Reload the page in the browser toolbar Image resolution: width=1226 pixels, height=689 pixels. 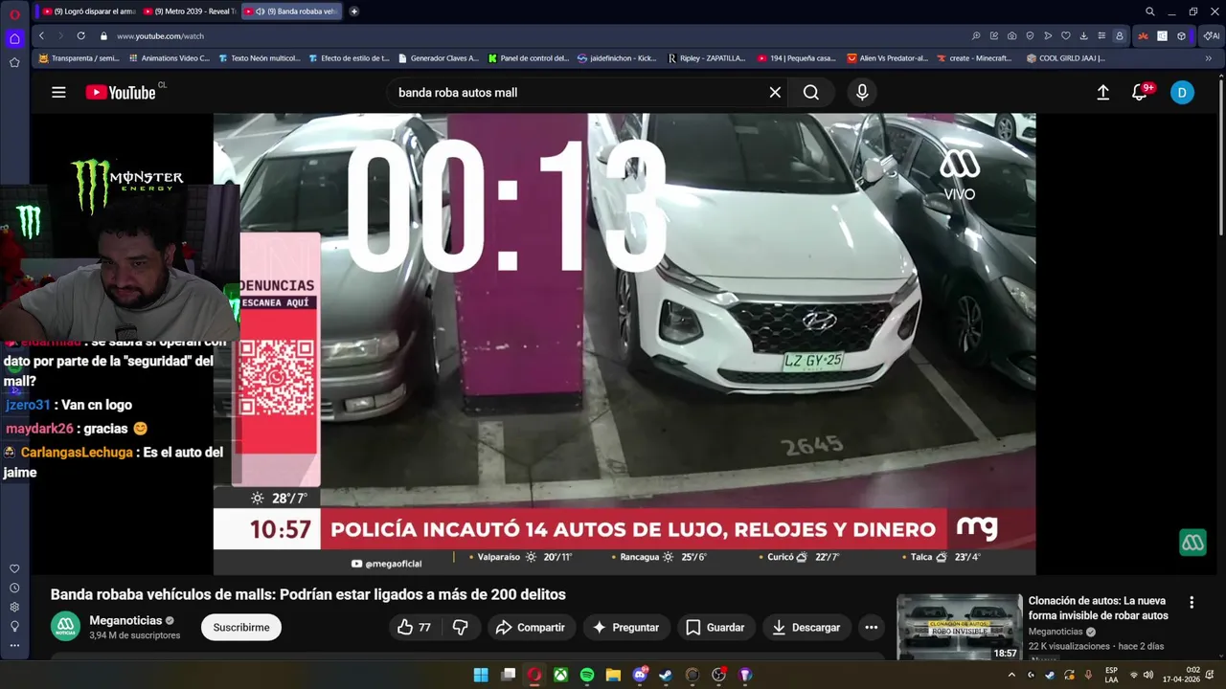point(80,35)
